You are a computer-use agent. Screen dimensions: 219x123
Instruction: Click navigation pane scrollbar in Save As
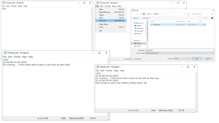147,31
